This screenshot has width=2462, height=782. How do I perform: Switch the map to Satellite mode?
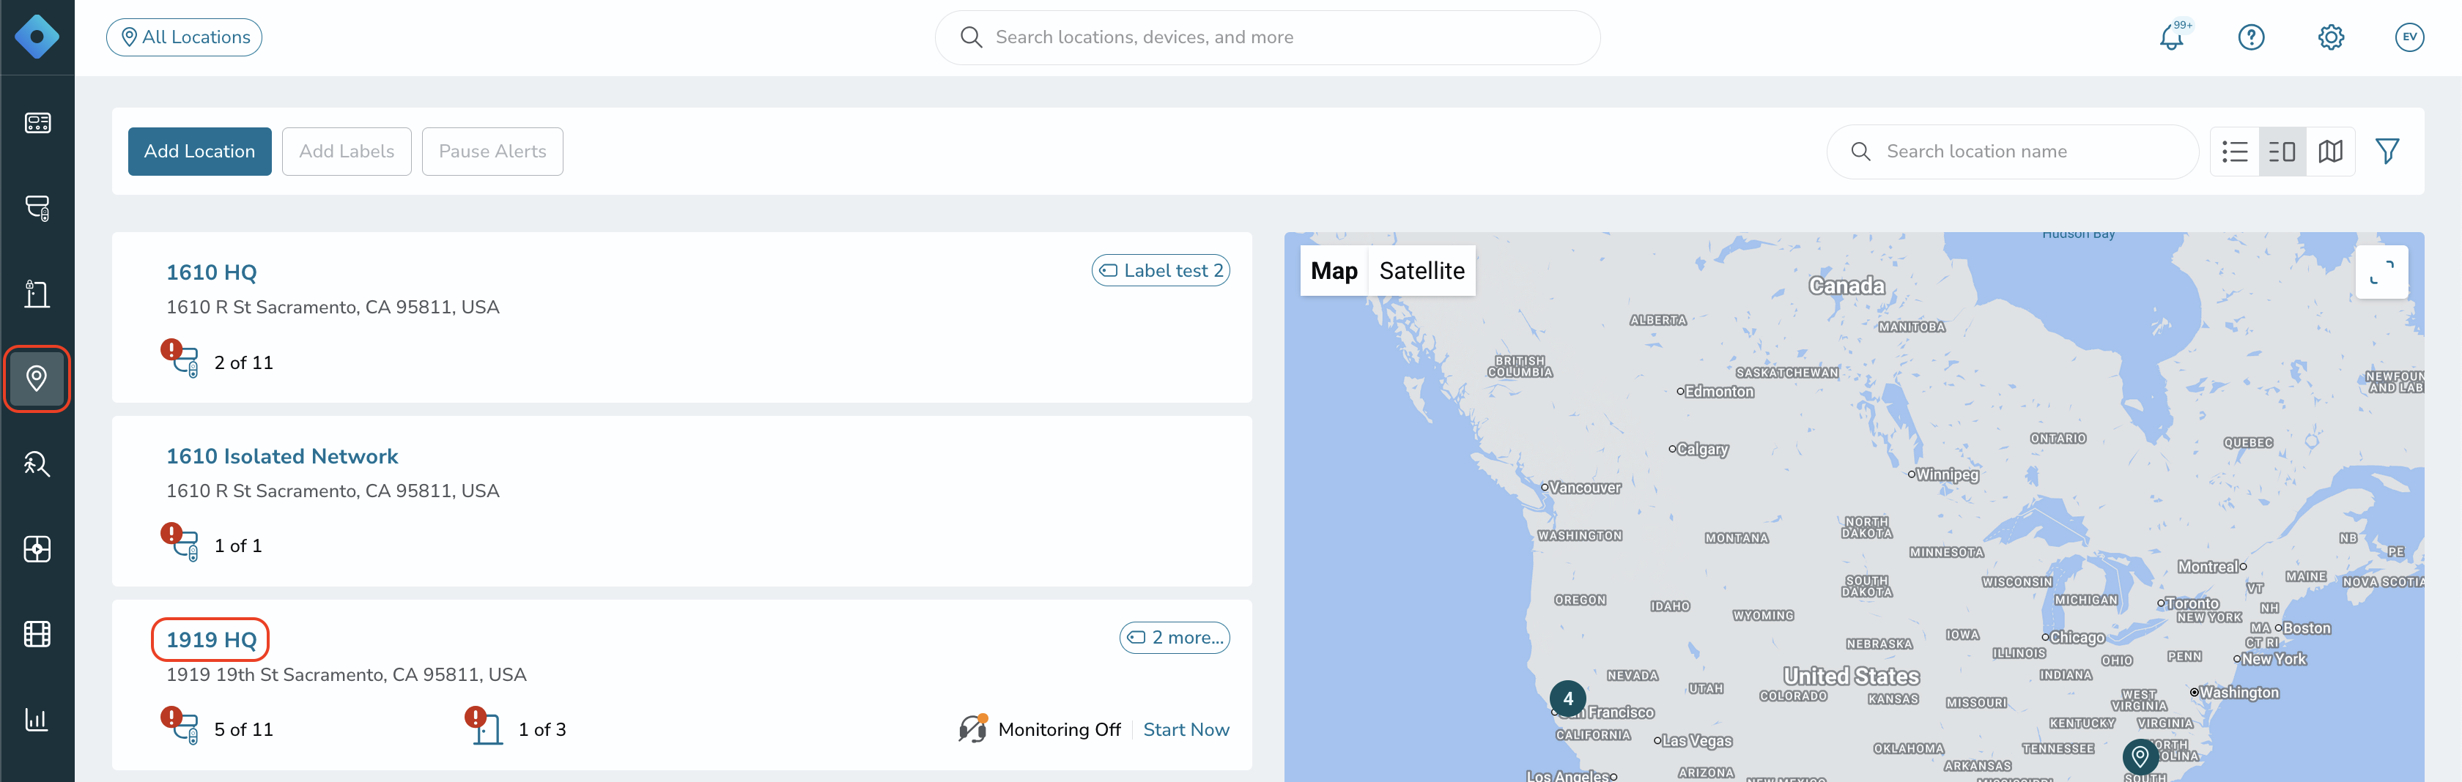point(1422,271)
